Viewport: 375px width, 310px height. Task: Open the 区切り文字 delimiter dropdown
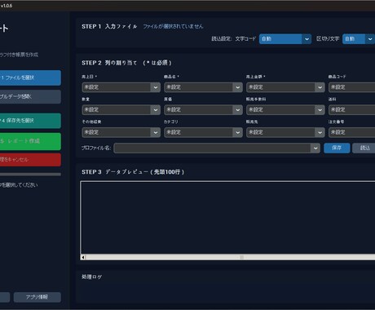[x=359, y=39]
